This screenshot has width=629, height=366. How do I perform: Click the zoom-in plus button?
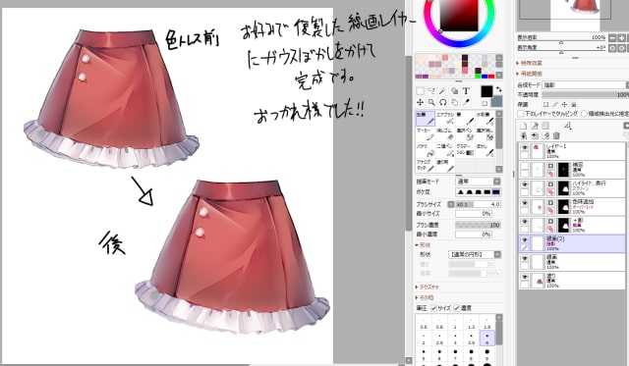click(621, 37)
